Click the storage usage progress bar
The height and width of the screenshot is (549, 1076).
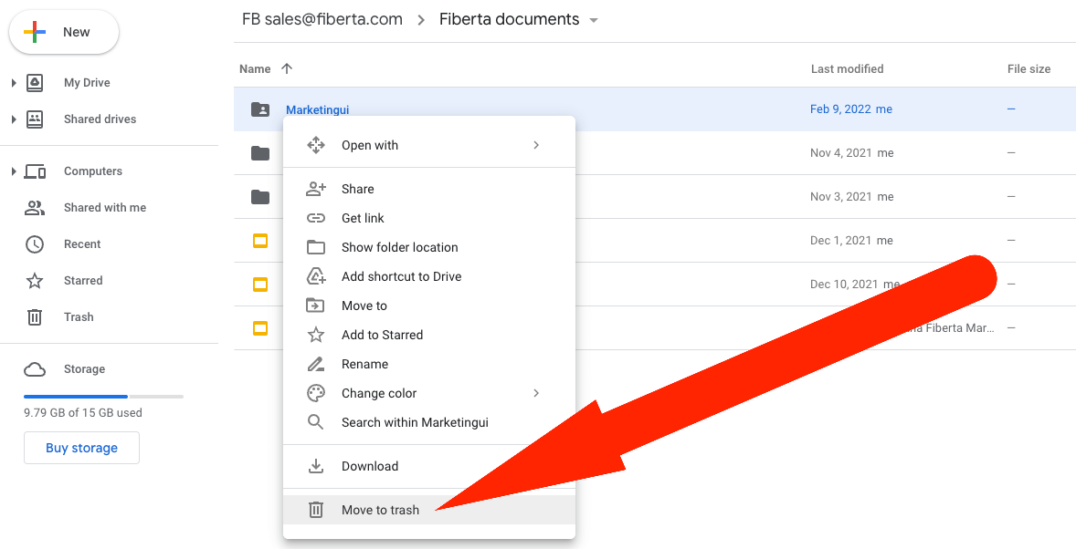[103, 396]
